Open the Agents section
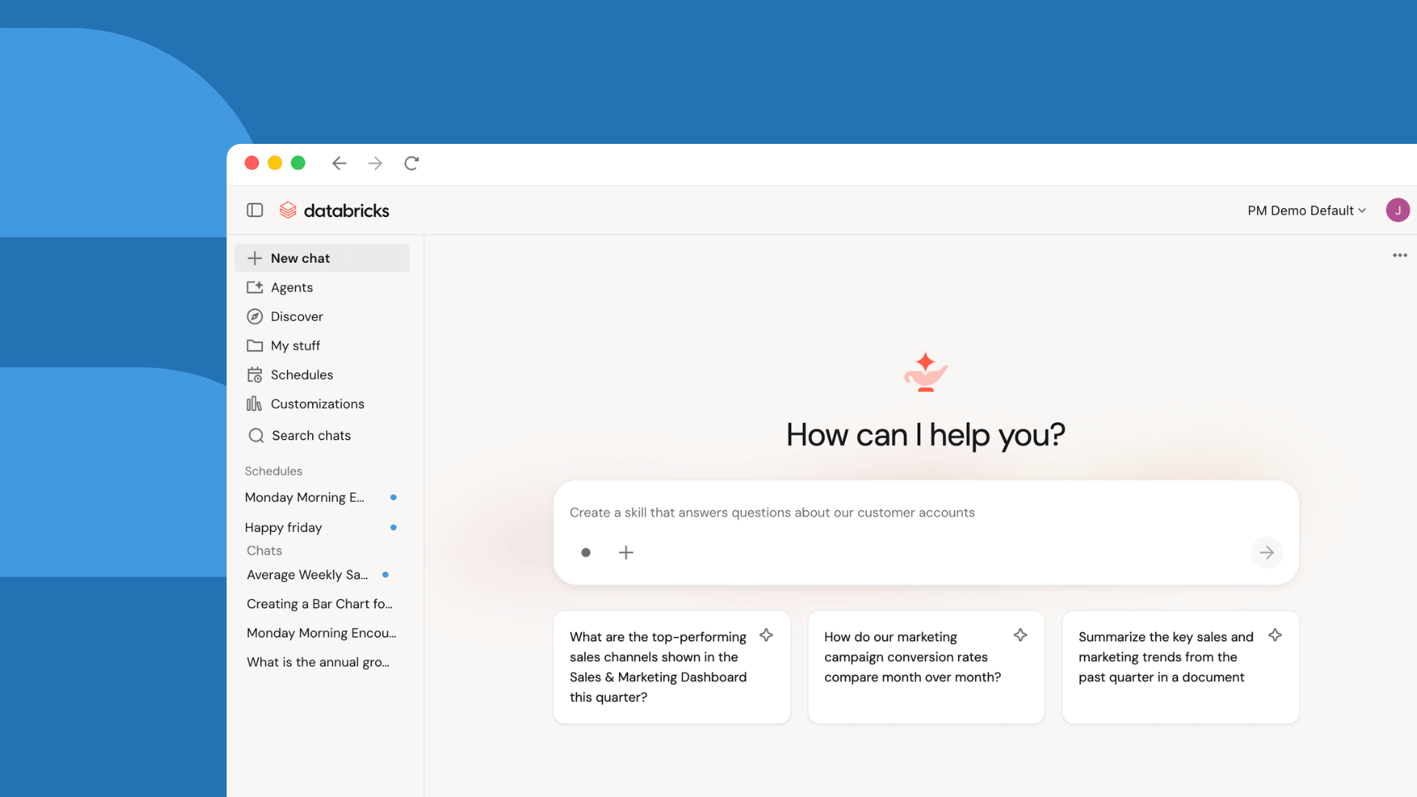Viewport: 1417px width, 797px height. pos(322,287)
